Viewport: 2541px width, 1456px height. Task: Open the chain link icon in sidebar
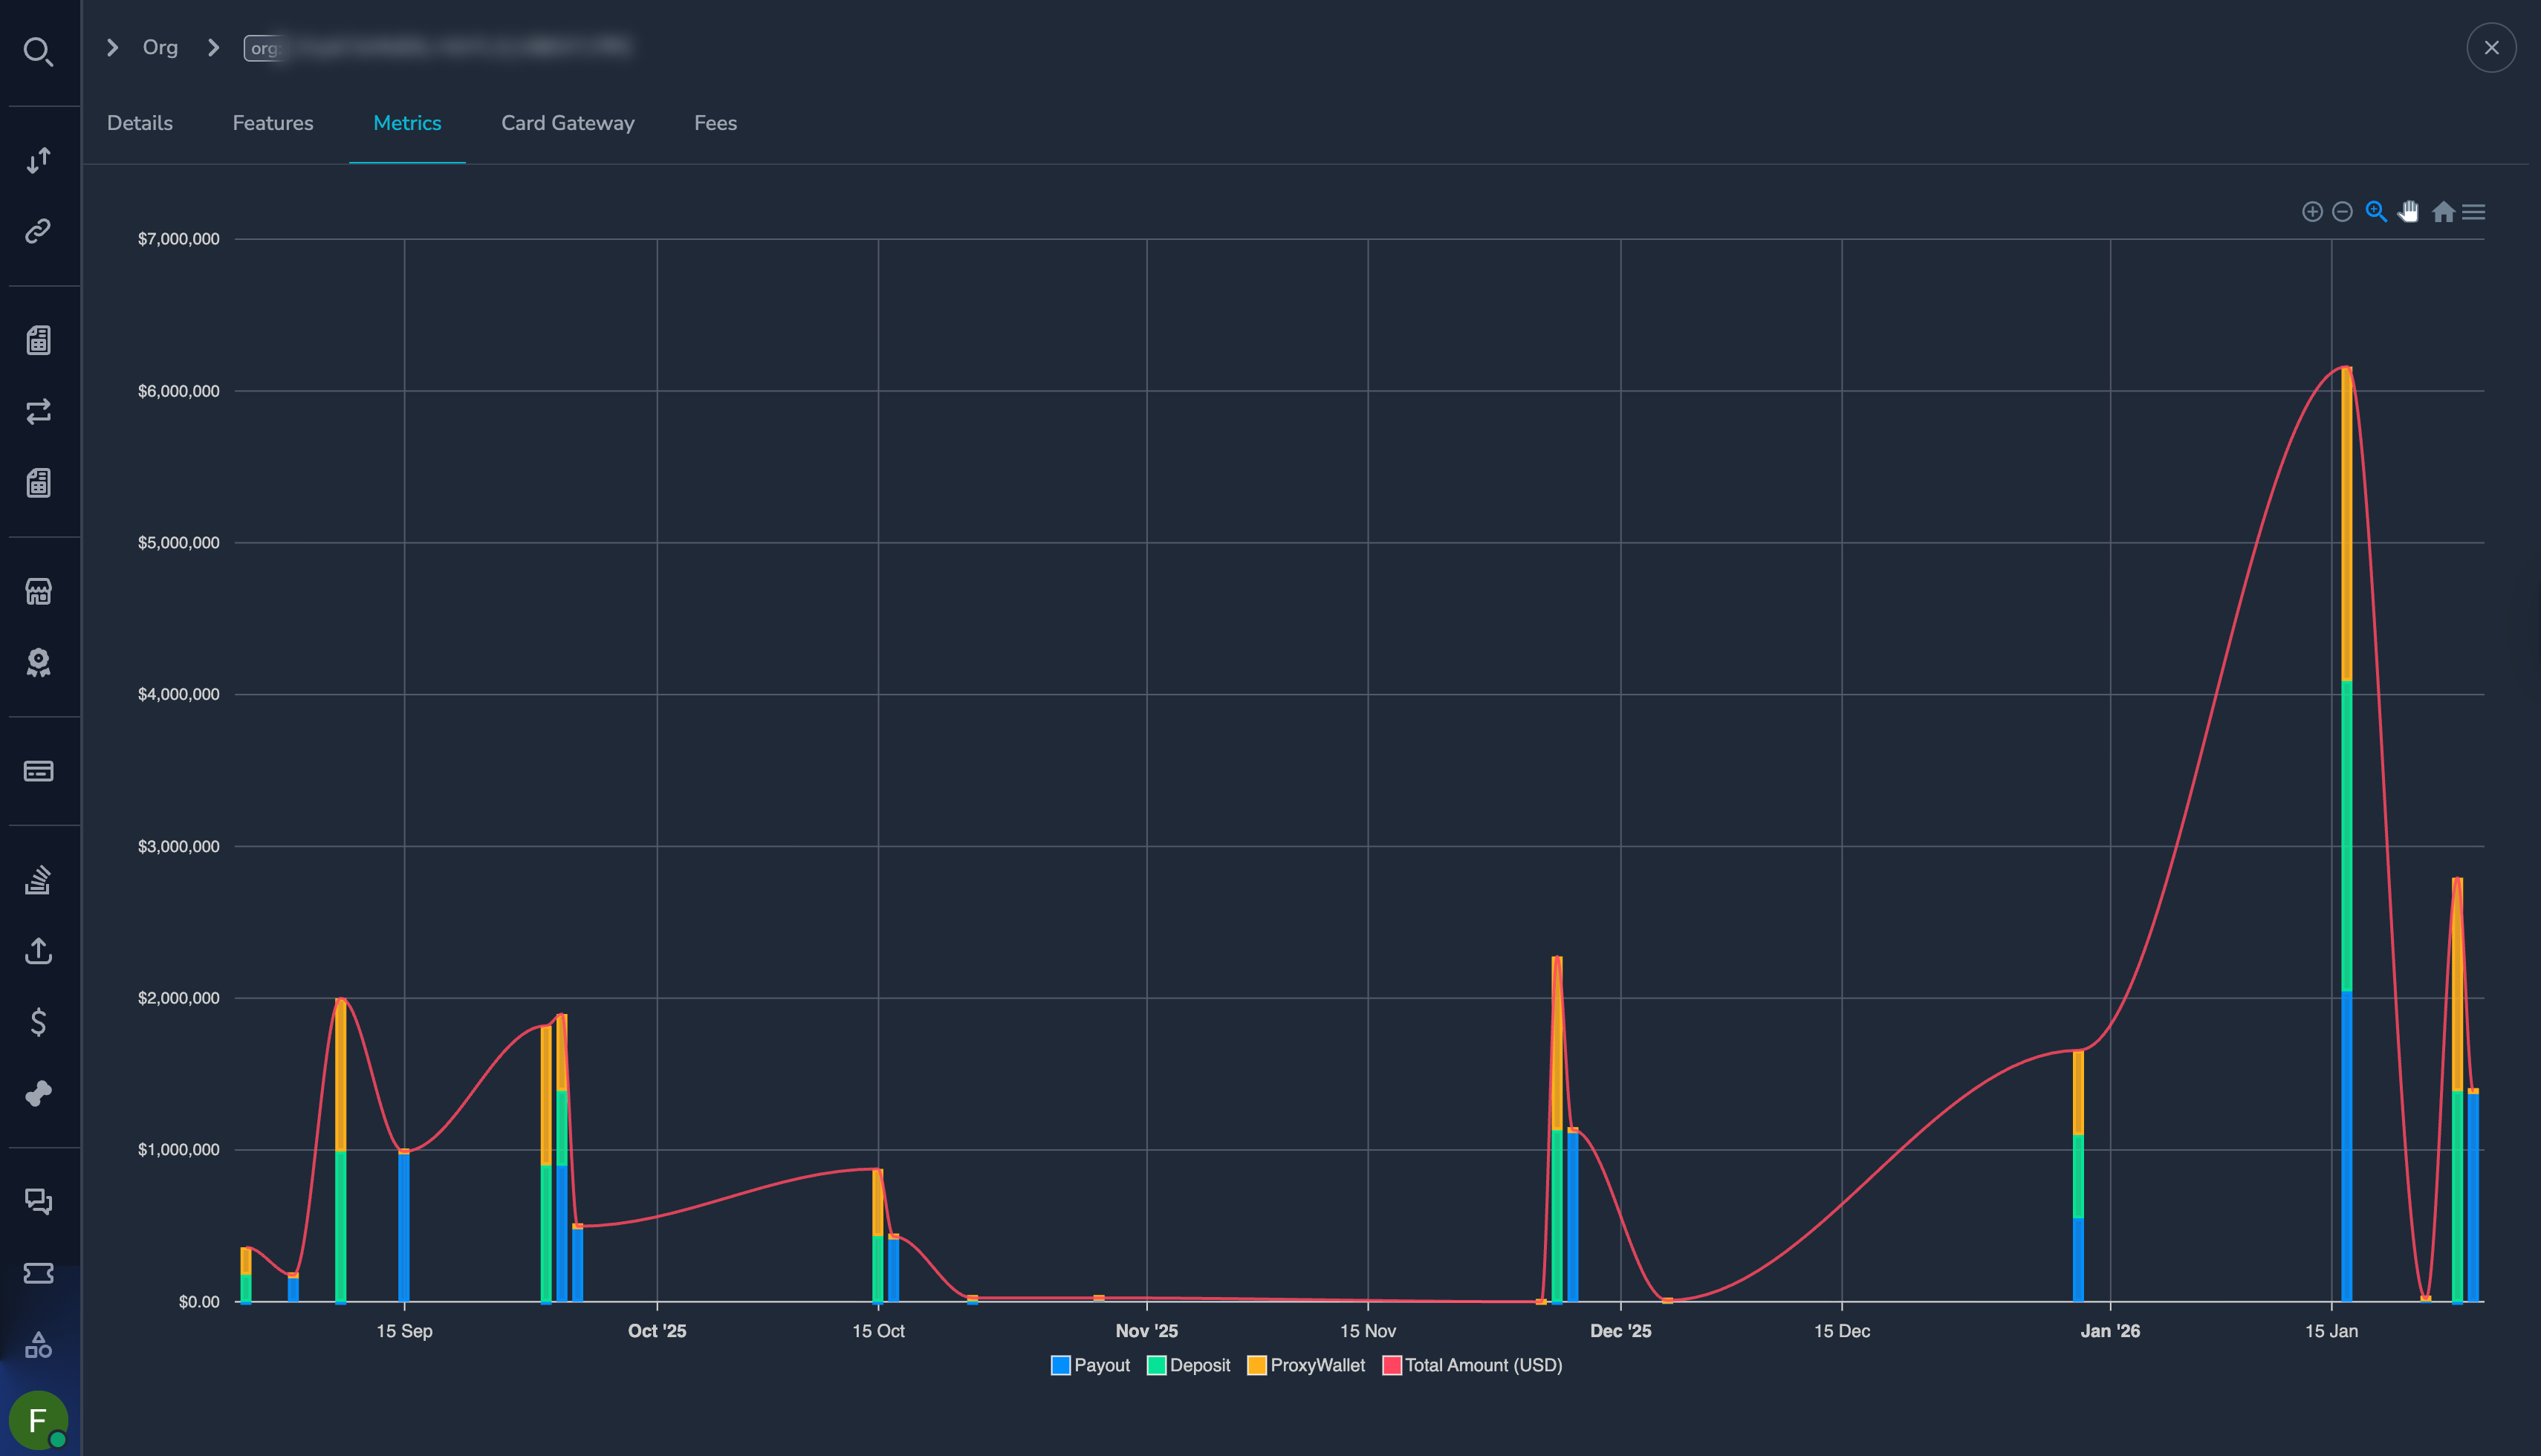pos(38,231)
